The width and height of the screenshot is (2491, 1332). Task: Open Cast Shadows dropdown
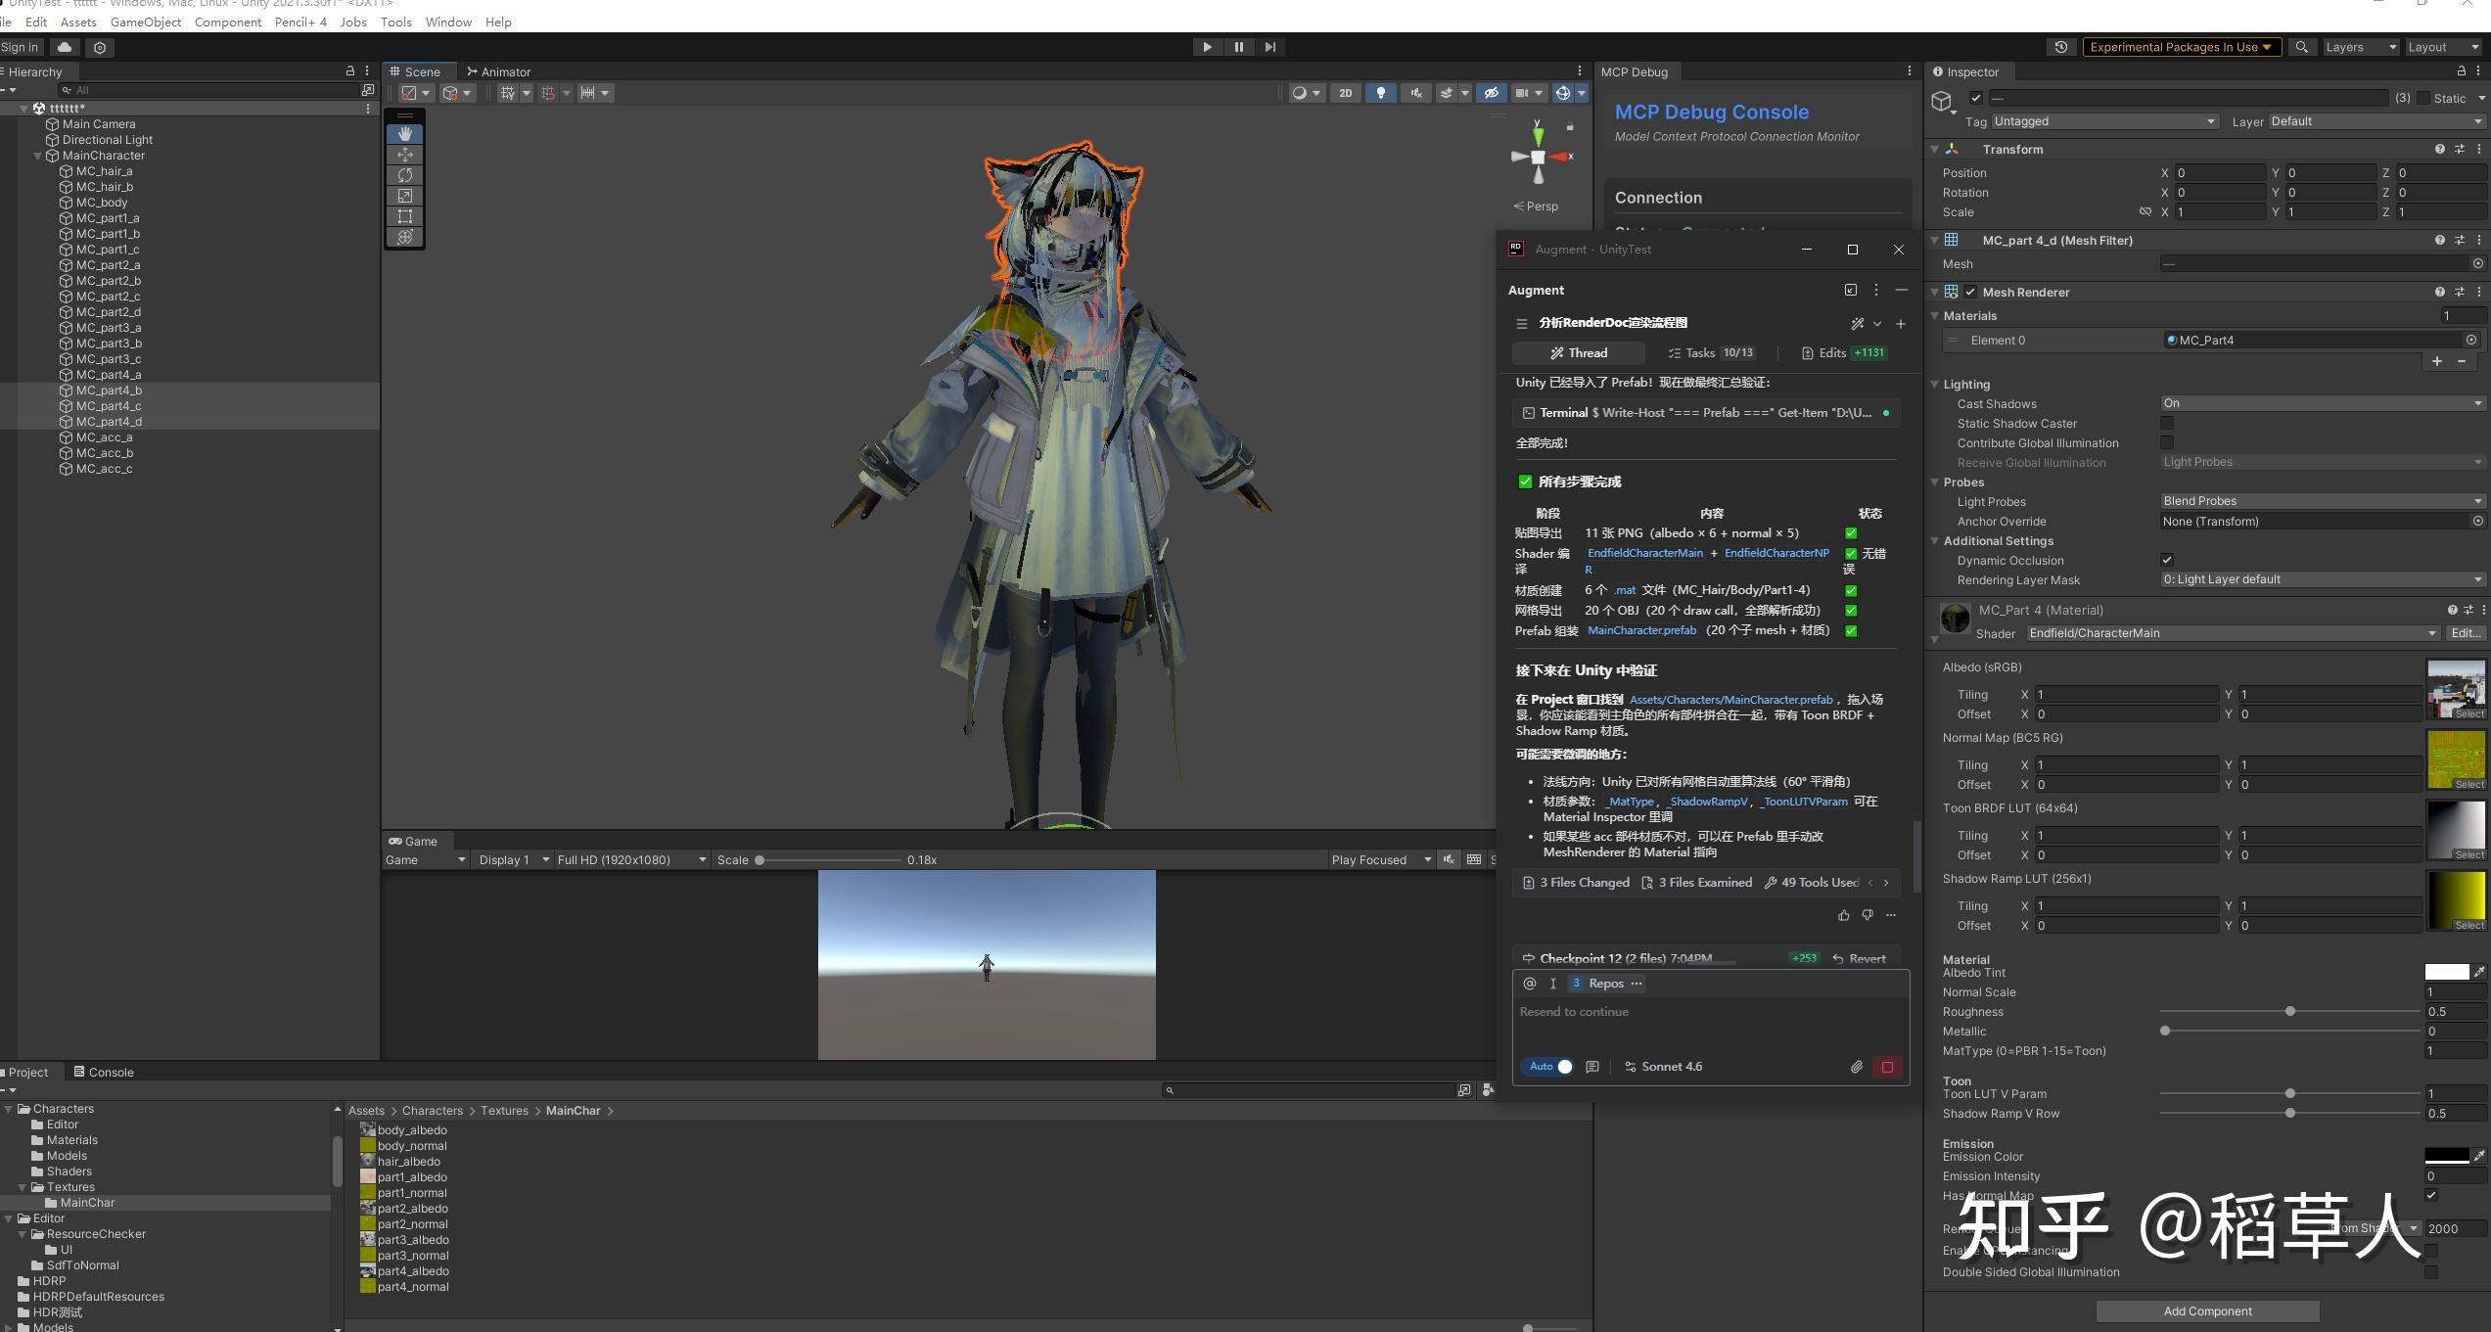[x=2322, y=403]
